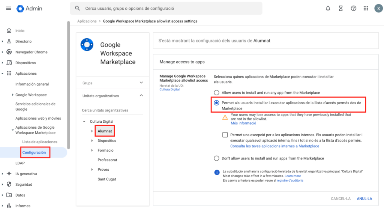Open the Més informació link
The image size is (384, 209).
coord(243,123)
